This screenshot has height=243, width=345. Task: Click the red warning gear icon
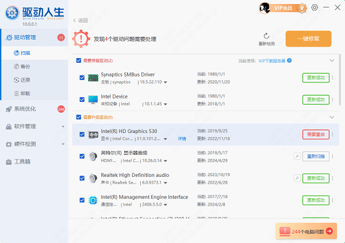81,39
